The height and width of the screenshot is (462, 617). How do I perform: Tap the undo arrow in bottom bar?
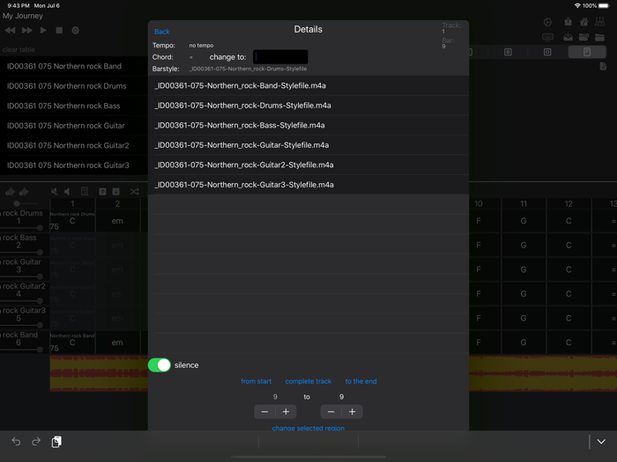click(x=16, y=442)
